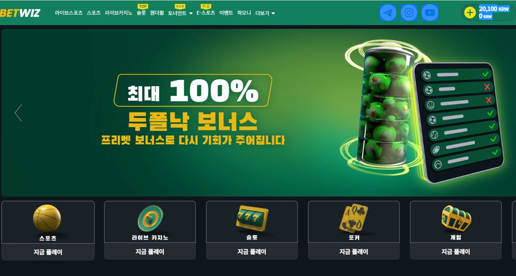Click the roulette live casino icon

150,219
